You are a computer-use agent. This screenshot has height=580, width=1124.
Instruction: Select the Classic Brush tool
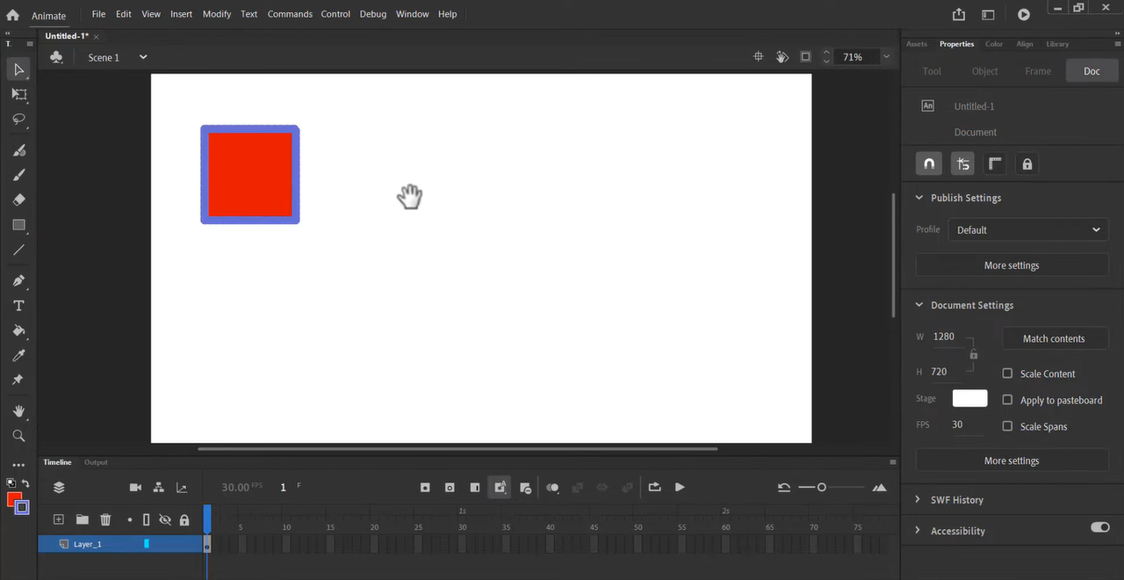[18, 175]
